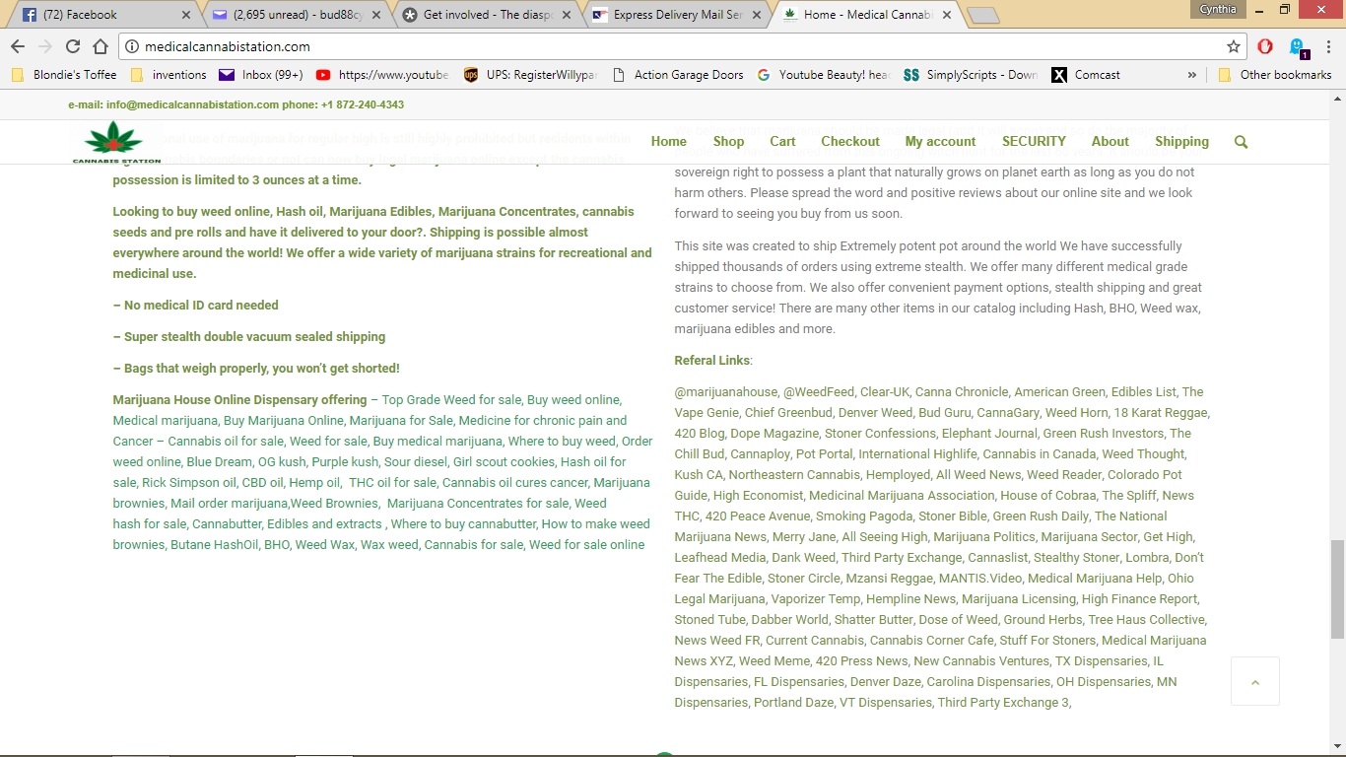Click the Home nav link
1346x757 pixels.
coord(668,142)
